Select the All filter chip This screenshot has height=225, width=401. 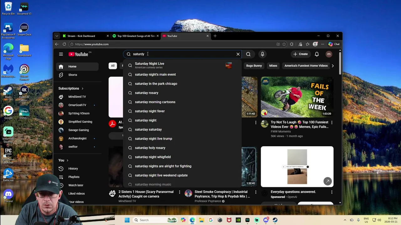point(113,66)
